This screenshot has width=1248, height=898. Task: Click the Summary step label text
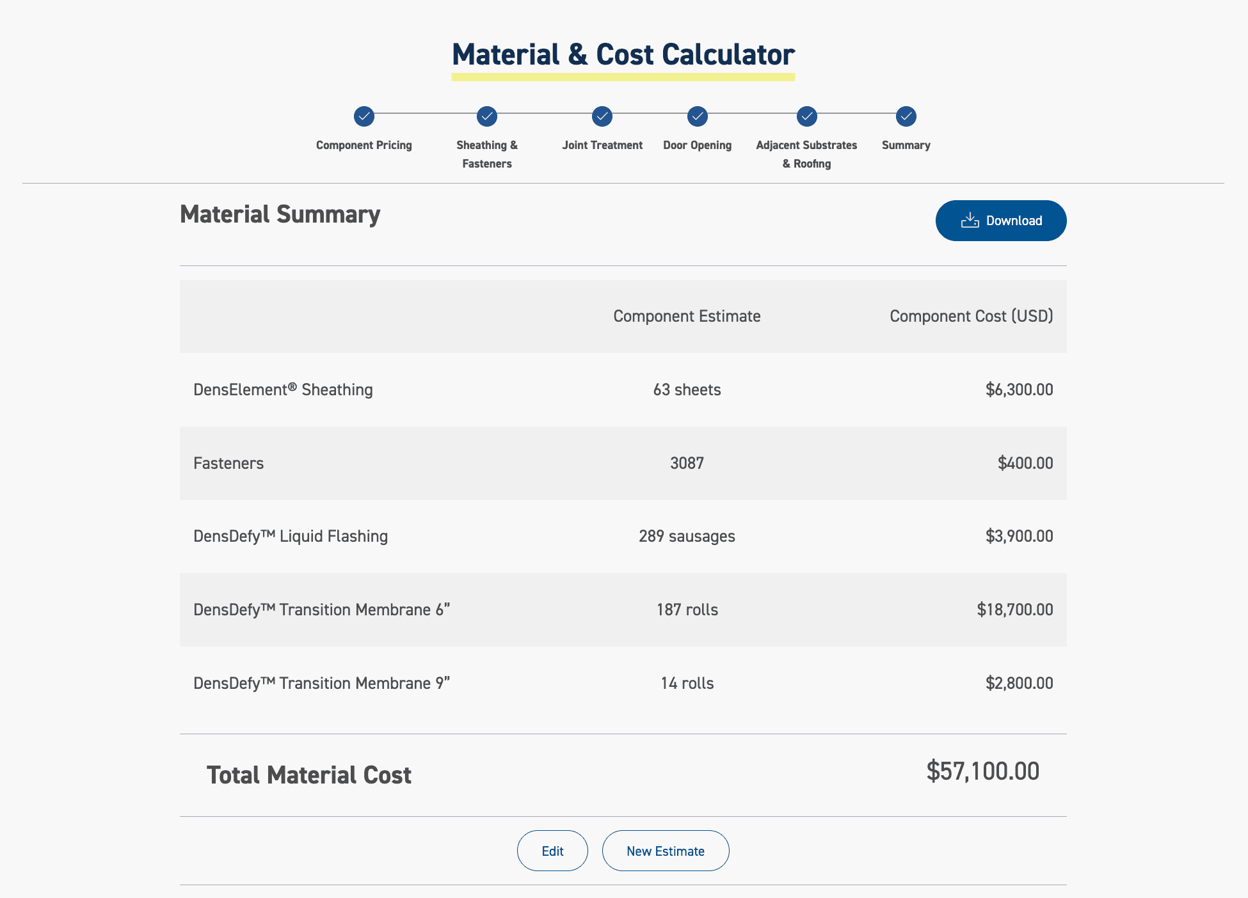pos(906,145)
